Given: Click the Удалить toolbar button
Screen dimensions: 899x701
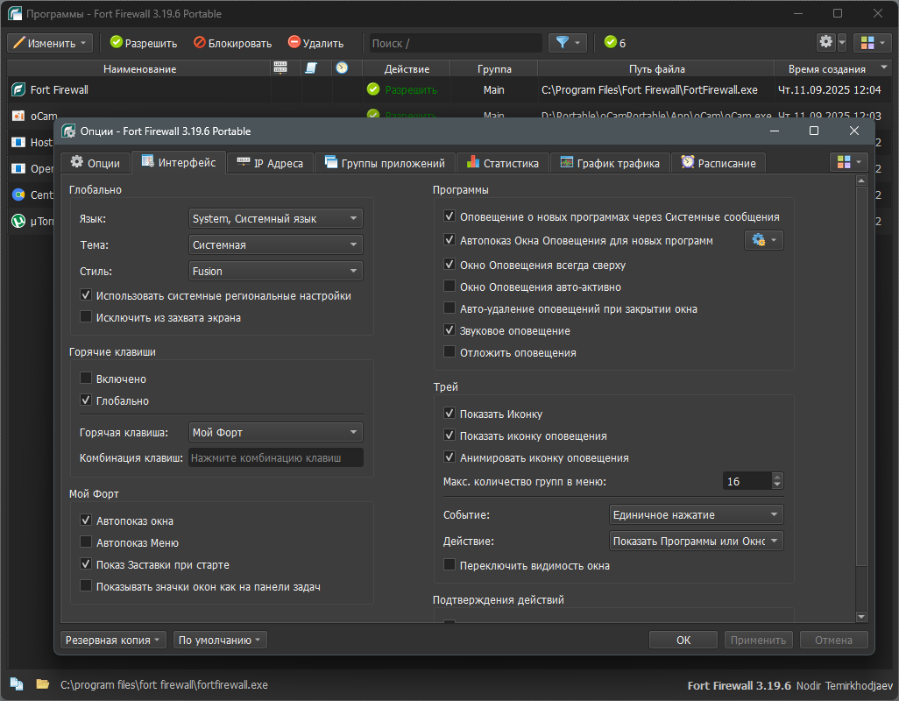Looking at the screenshot, I should 316,43.
